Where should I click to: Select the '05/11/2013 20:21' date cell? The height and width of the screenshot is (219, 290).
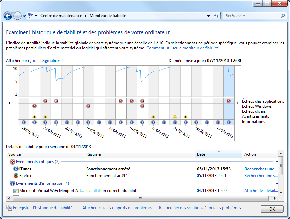point(211,176)
